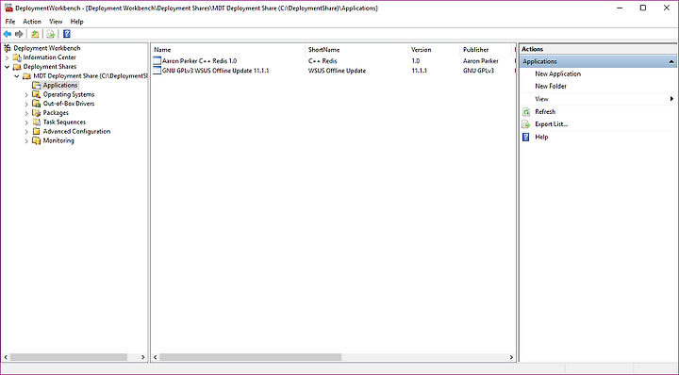Image resolution: width=679 pixels, height=375 pixels.
Task: Sort by the Name column header
Action: [x=228, y=50]
